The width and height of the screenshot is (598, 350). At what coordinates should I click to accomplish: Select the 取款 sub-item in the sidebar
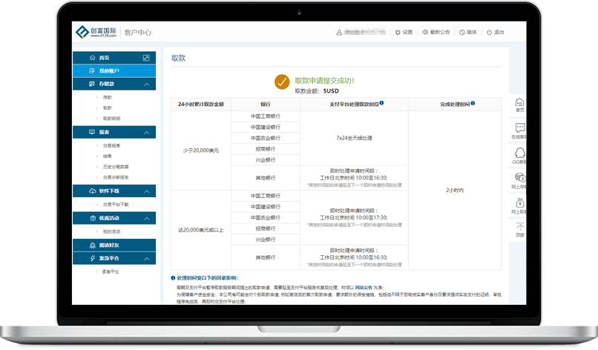(107, 108)
